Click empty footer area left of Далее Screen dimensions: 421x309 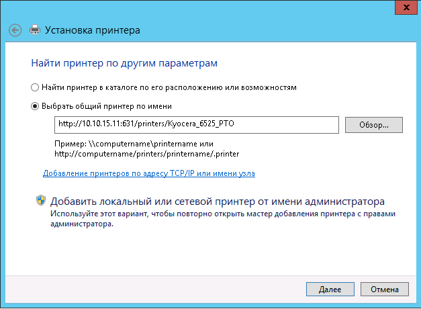point(156,289)
